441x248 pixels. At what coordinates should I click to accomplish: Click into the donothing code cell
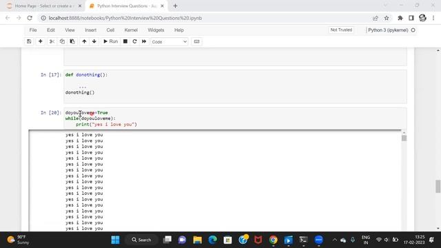pos(235,87)
